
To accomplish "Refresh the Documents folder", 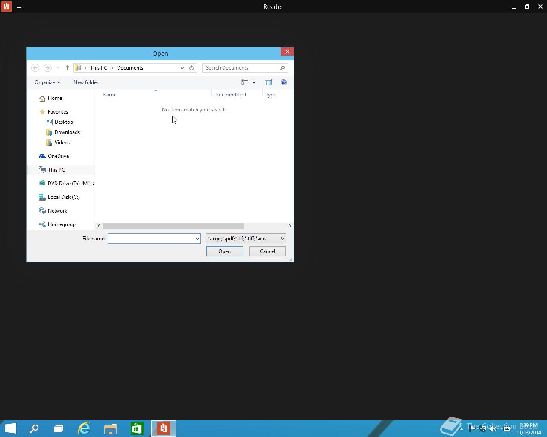I will tap(191, 68).
